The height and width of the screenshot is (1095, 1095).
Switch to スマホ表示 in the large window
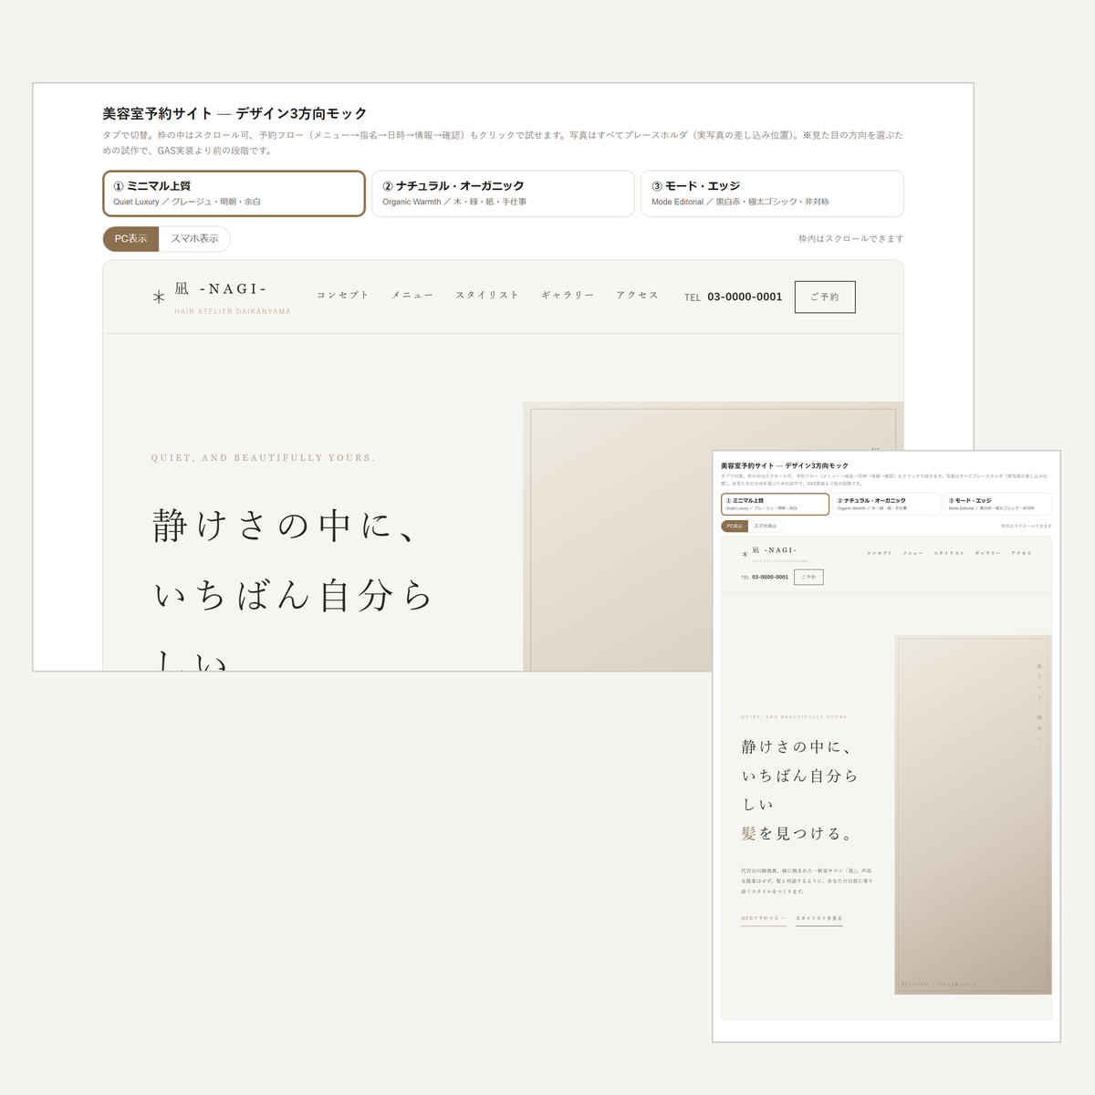[194, 239]
